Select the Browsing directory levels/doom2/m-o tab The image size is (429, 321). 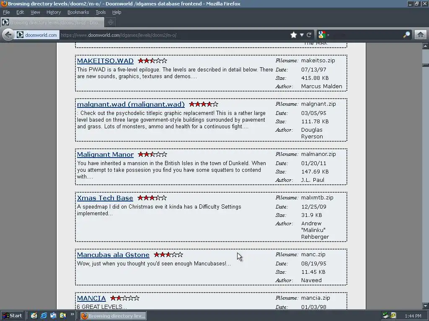(52, 23)
